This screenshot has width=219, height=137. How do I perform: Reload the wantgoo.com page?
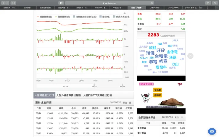152,3
